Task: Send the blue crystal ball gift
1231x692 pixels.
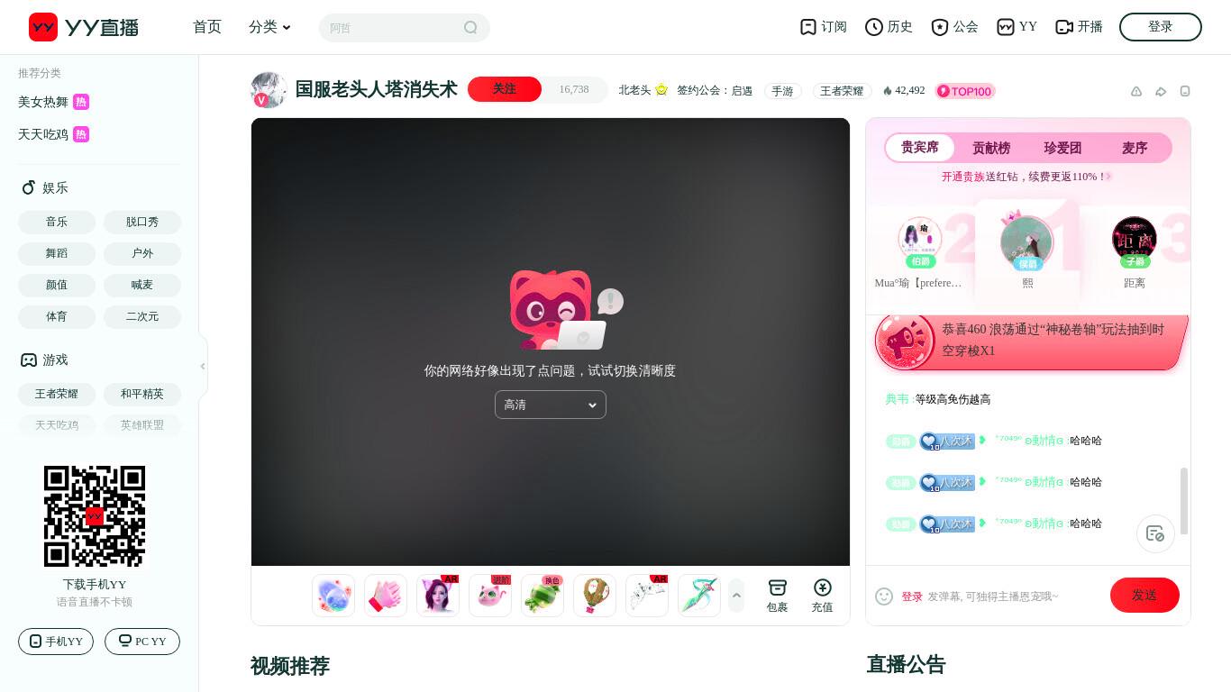Action: (x=333, y=596)
